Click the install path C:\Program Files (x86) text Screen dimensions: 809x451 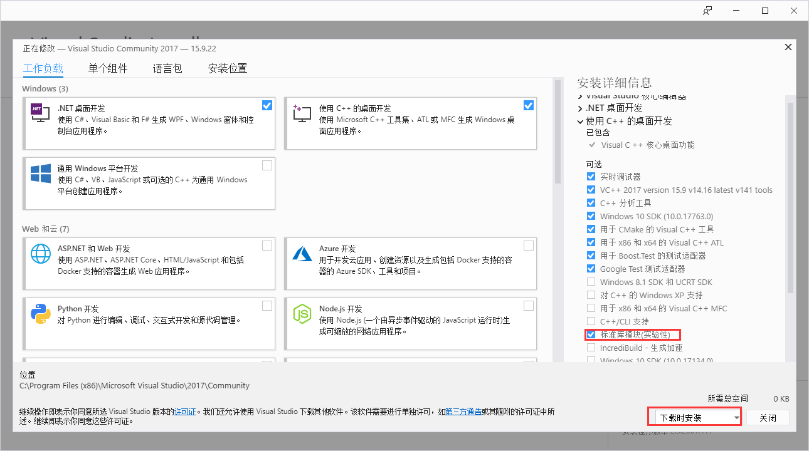[135, 386]
